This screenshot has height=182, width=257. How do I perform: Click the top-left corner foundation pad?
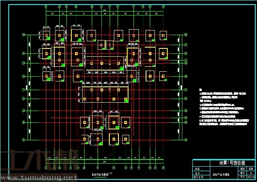click(x=46, y=35)
